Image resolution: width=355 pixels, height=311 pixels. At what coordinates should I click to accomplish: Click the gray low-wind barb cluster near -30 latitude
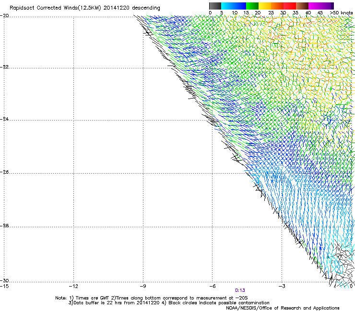click(x=343, y=263)
